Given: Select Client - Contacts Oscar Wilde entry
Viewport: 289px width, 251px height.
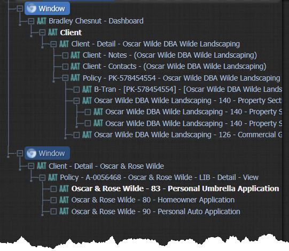Looking at the screenshot, I should pyautogui.click(x=174, y=66).
